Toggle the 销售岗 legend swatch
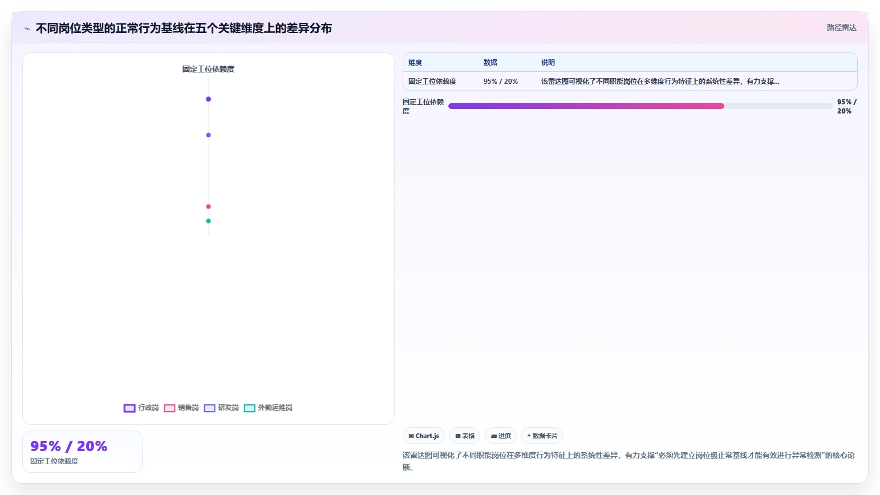This screenshot has height=495, width=880. tap(169, 408)
